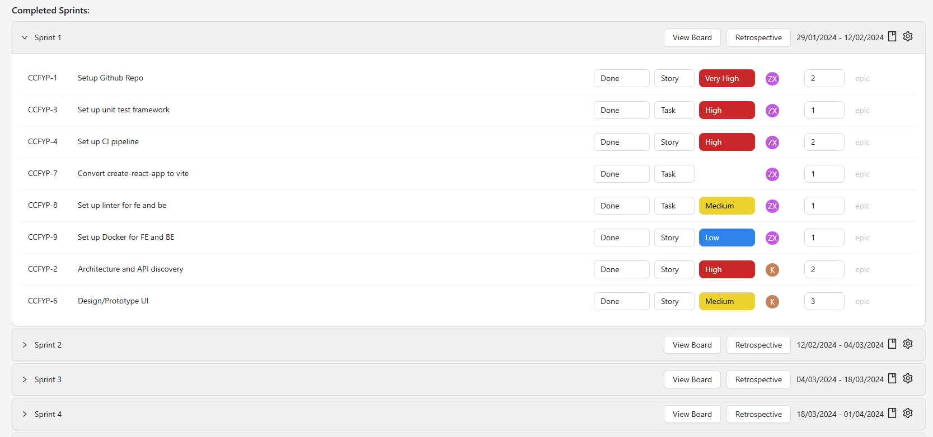Click the notes icon beside Sprint 1 dates
The width and height of the screenshot is (933, 437).
[892, 37]
